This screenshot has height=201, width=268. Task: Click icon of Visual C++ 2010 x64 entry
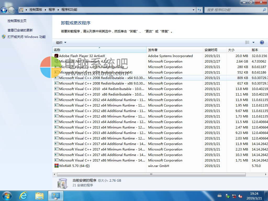(56, 89)
